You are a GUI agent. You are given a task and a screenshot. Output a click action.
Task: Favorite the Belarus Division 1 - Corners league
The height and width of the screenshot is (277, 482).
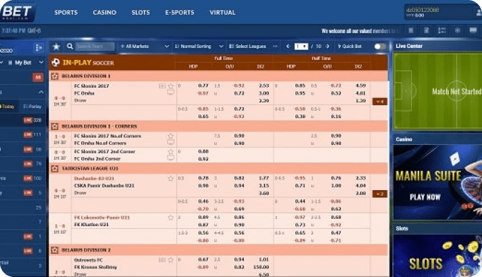tap(54, 126)
